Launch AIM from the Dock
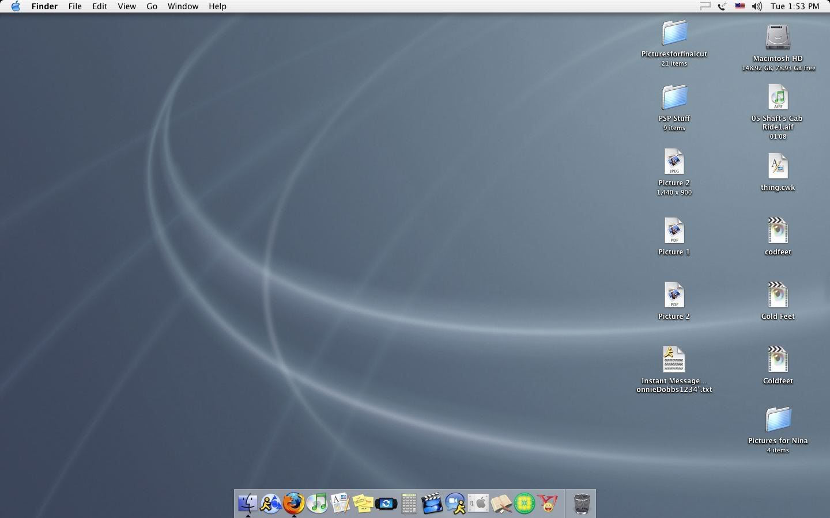The width and height of the screenshot is (830, 518). (271, 504)
